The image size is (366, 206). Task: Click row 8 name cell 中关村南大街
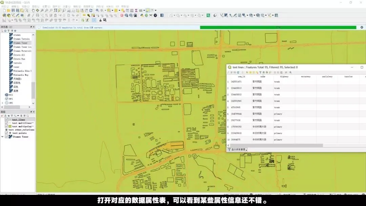[x=263, y=127]
